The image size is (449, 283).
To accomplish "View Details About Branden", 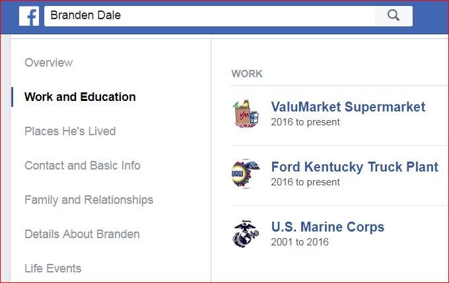I will [x=82, y=234].
